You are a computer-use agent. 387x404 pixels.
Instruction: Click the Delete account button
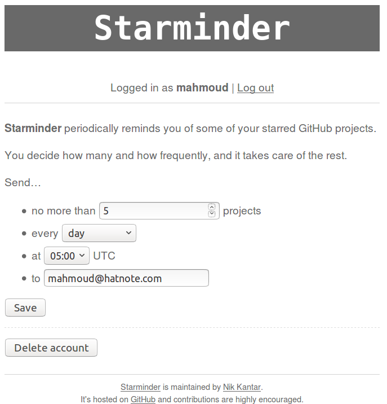51,348
